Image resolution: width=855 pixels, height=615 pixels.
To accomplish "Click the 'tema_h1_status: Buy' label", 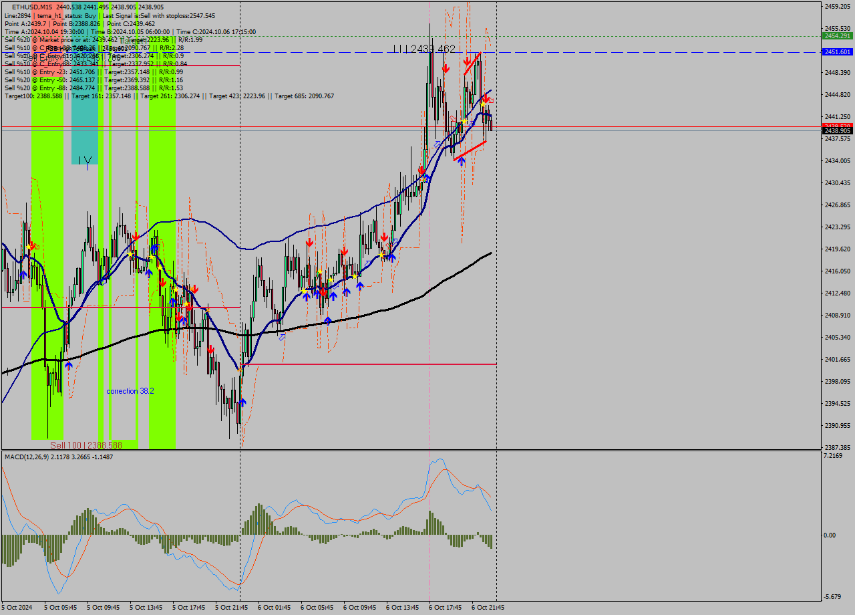I will pos(65,15).
